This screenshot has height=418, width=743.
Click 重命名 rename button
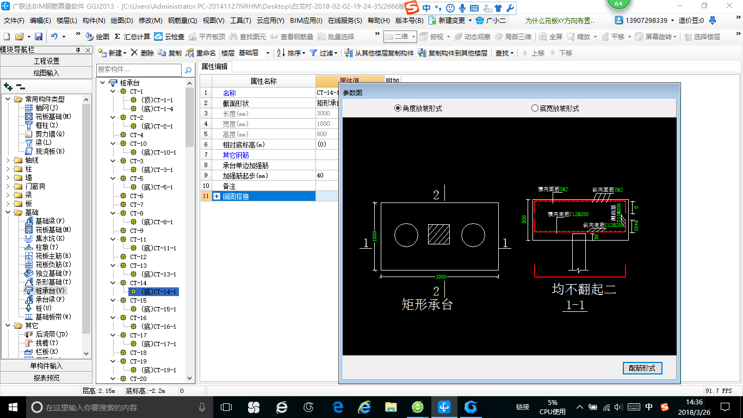201,53
